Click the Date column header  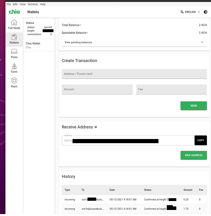(x=112, y=190)
